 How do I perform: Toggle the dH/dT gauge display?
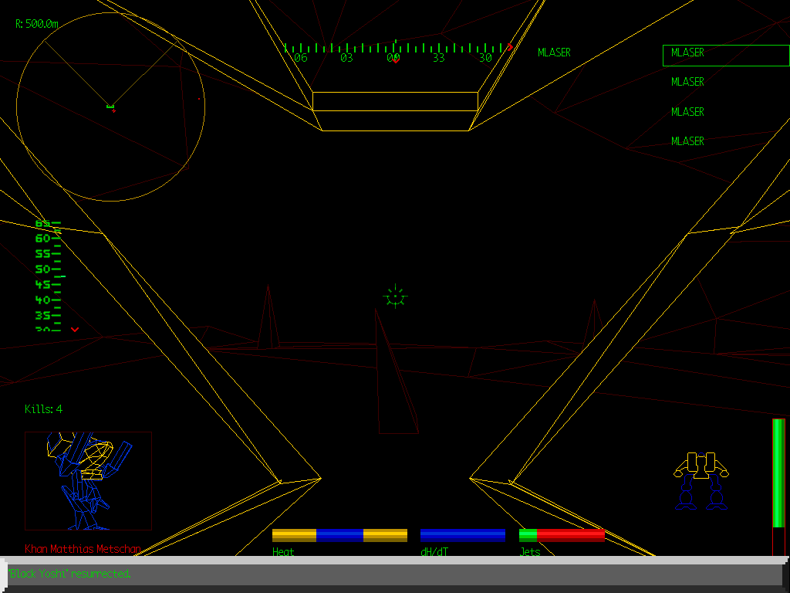462,534
